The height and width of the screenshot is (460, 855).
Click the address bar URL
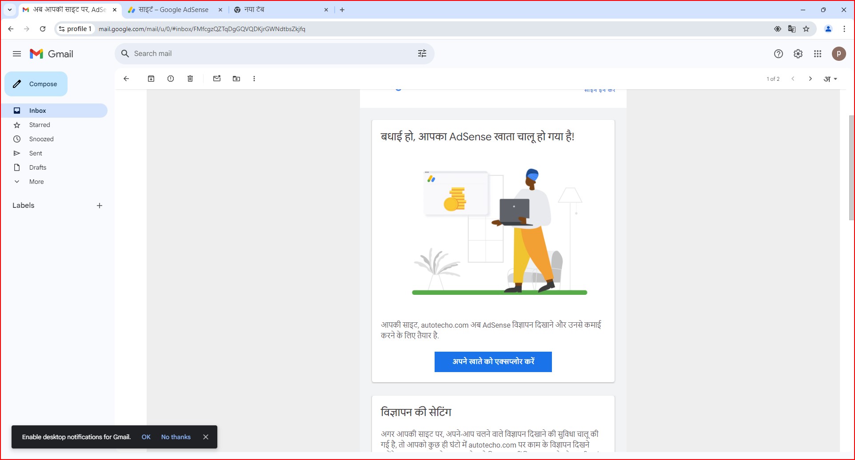point(202,29)
